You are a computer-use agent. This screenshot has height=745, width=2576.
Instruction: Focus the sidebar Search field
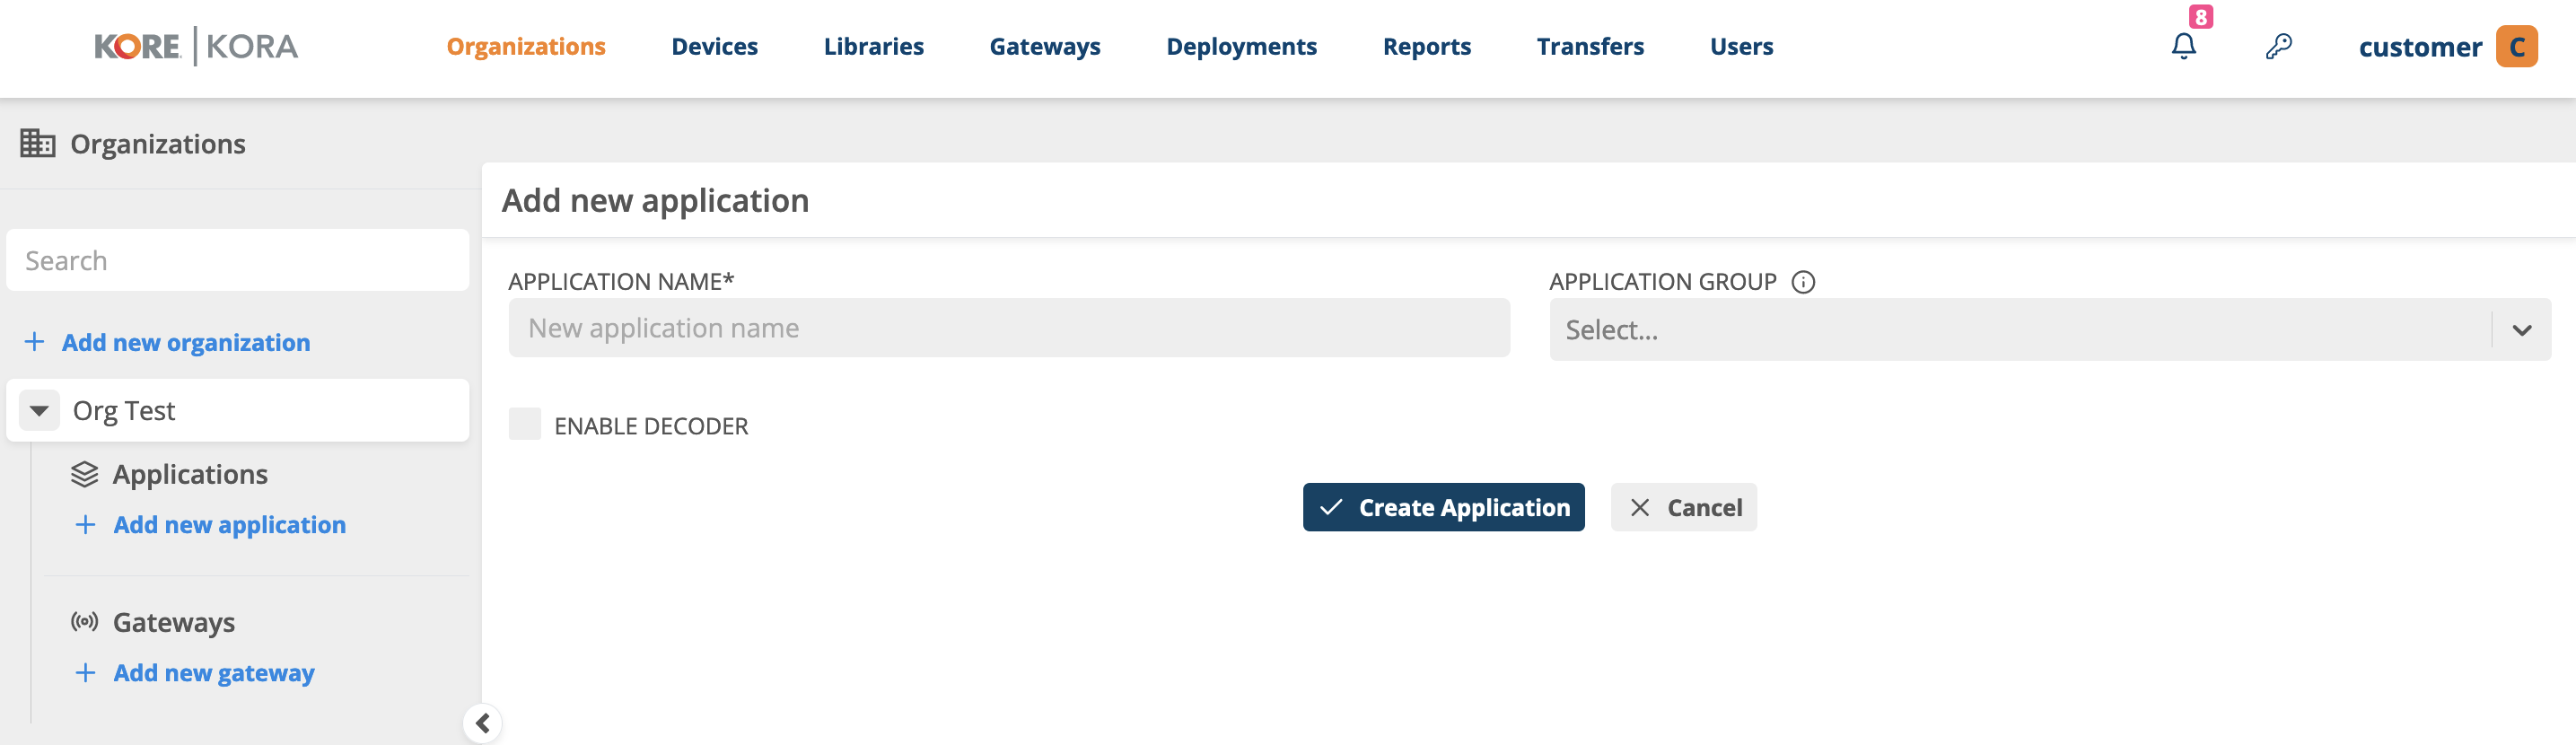pos(238,260)
